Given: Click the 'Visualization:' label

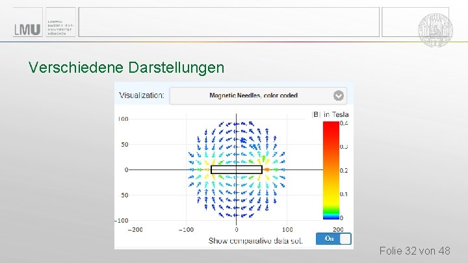Looking at the screenshot, I should click(x=142, y=95).
